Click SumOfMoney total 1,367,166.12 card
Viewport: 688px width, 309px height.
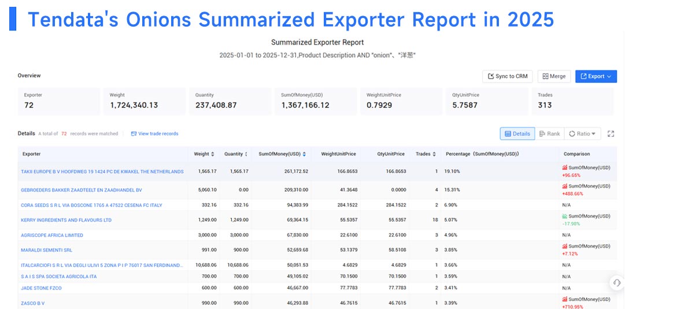tap(316, 101)
